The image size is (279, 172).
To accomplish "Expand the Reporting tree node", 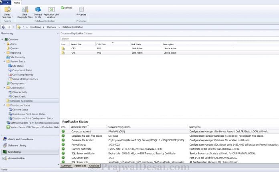I will [x=4, y=53].
